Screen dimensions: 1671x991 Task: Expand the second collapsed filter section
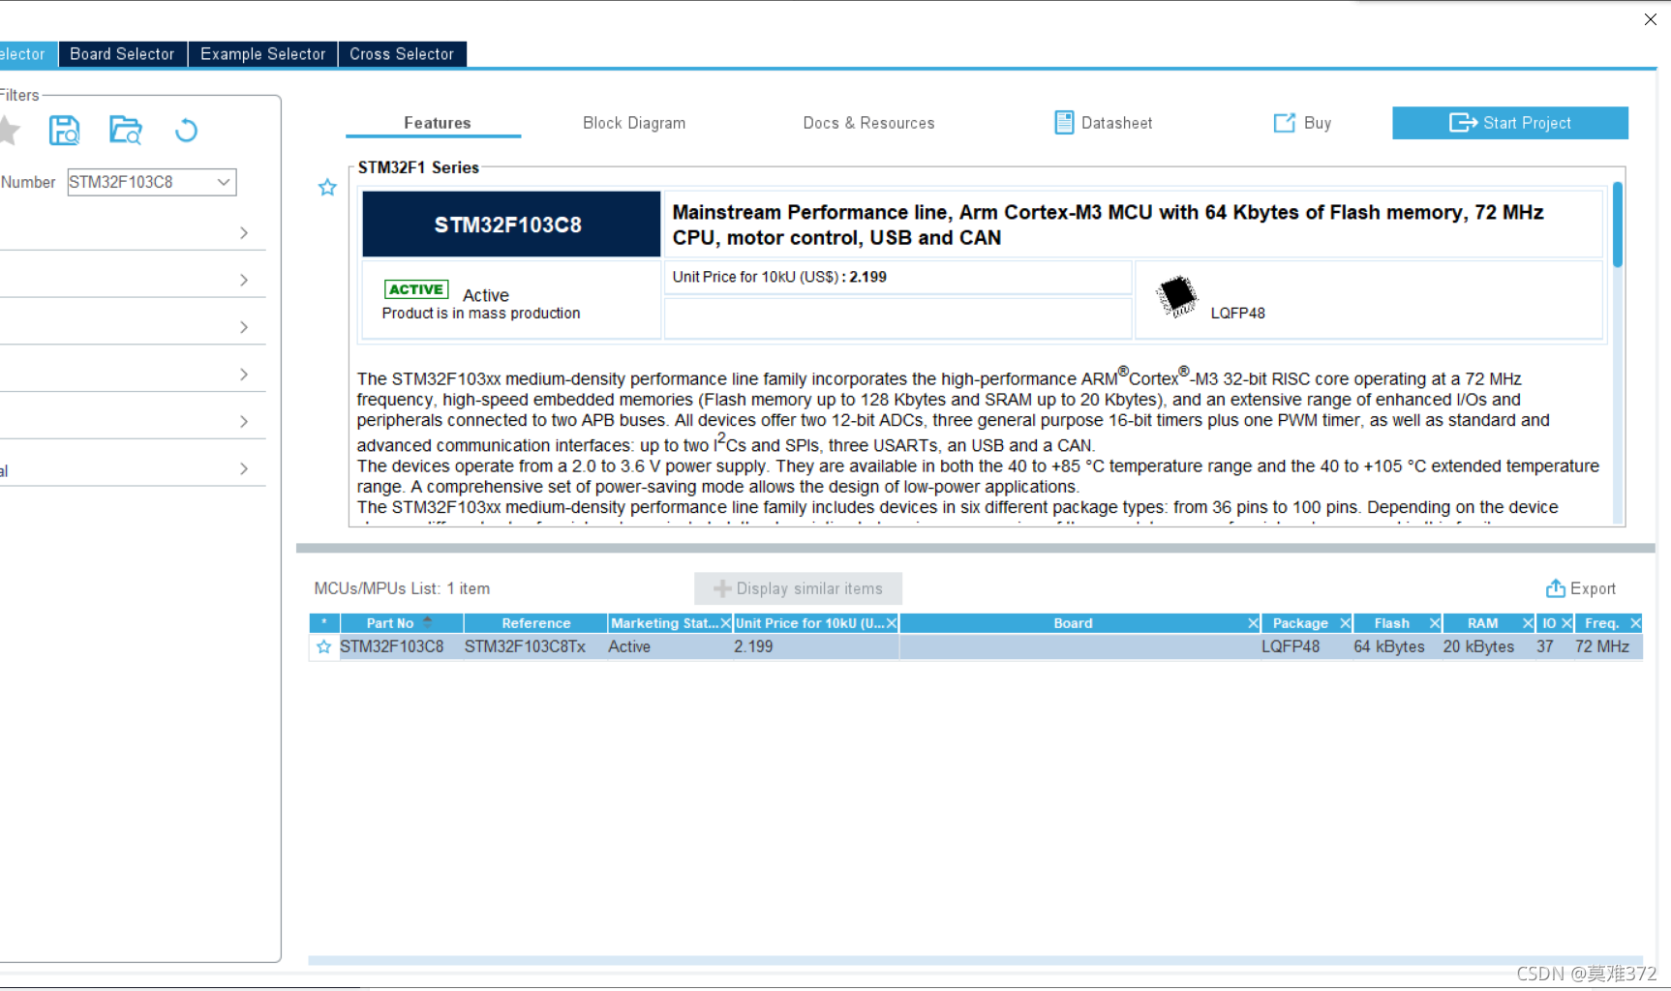coord(244,281)
